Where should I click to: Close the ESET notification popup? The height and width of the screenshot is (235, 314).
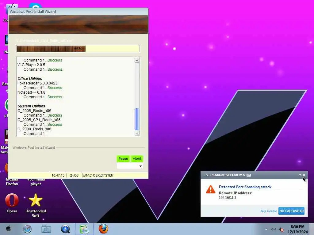click(x=304, y=175)
